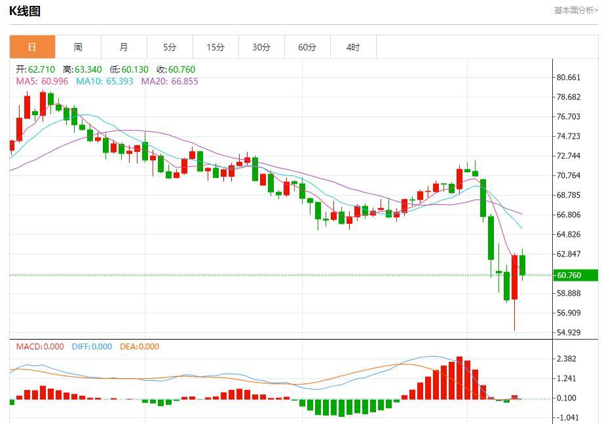The height and width of the screenshot is (424, 602).
Task: Click the 80.661 price axis label
Action: pos(569,77)
